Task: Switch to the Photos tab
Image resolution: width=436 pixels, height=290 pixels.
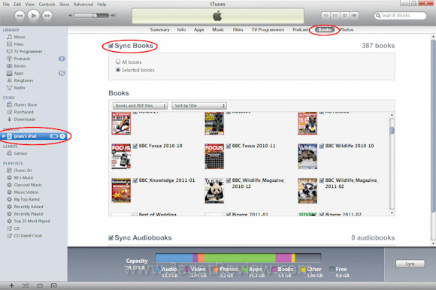Action: tap(347, 30)
